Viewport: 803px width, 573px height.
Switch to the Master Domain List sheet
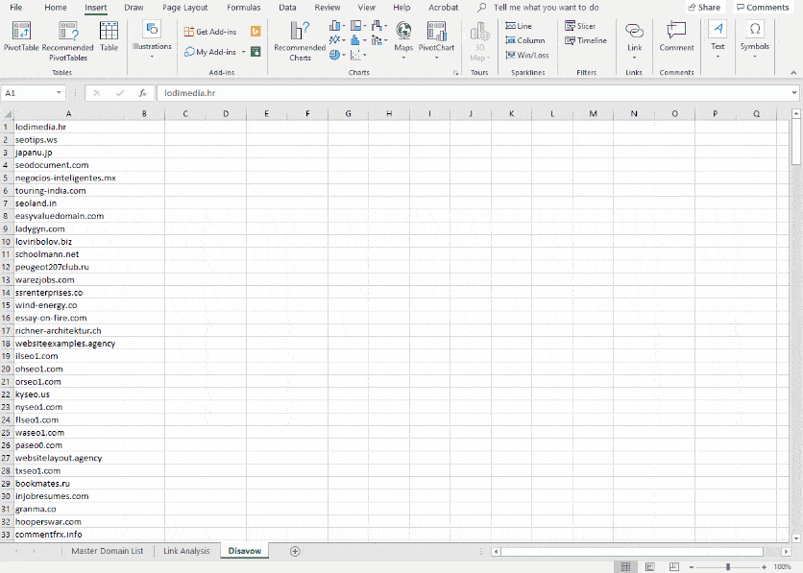click(106, 551)
